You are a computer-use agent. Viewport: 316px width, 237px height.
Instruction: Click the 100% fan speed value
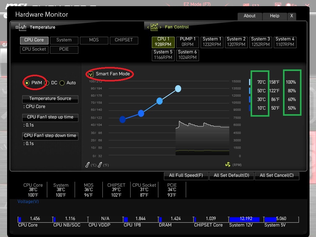tap(291, 82)
